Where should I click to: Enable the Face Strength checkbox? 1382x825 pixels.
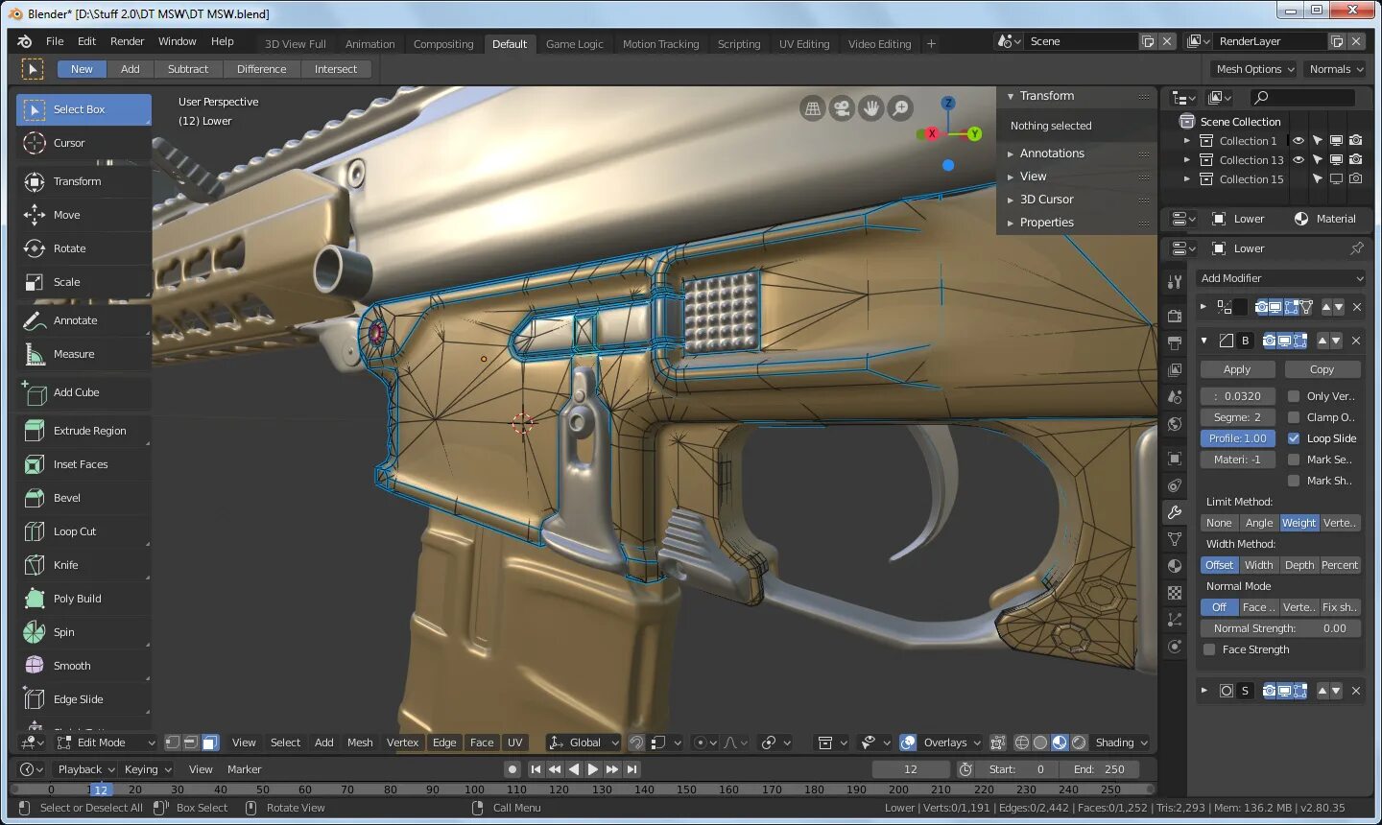(x=1209, y=649)
